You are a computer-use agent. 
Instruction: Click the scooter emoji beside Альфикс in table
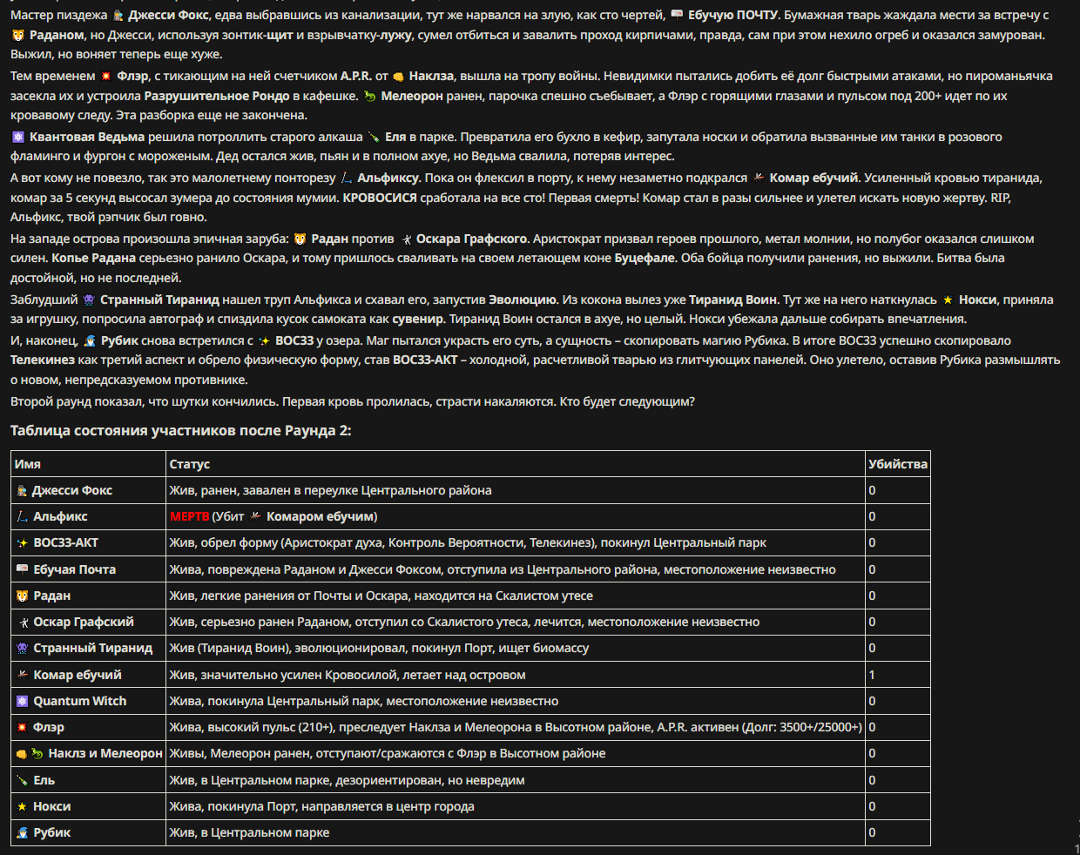click(x=23, y=517)
